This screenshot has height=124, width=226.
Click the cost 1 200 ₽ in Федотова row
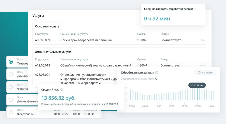[89, 114]
